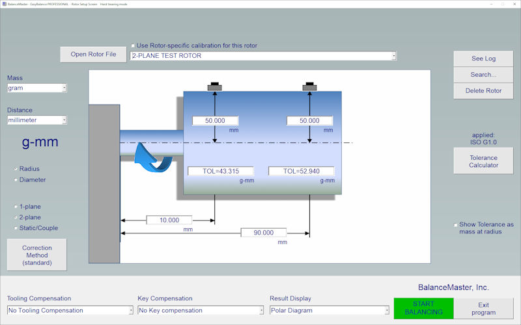Open the Tolerance Calculator
Screen dimensions: 521x325
483,161
